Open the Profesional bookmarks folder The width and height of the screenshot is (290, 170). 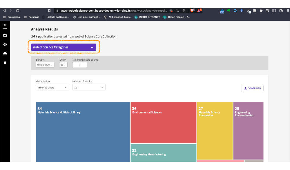[12, 17]
